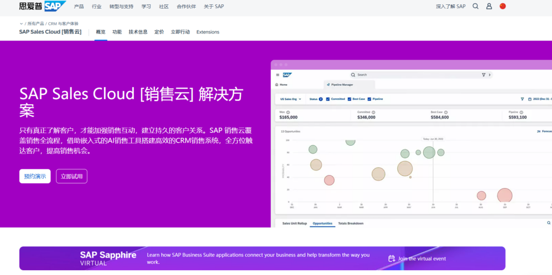Toggle the Committed checkbox
Image resolution: width=552 pixels, height=275 pixels.
click(x=328, y=99)
